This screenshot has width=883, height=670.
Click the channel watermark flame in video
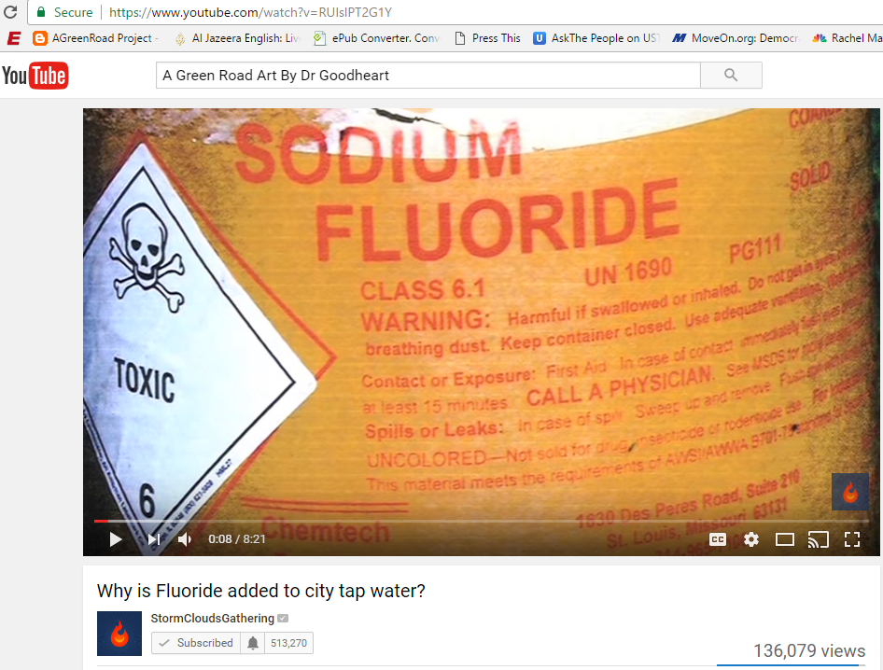(850, 492)
